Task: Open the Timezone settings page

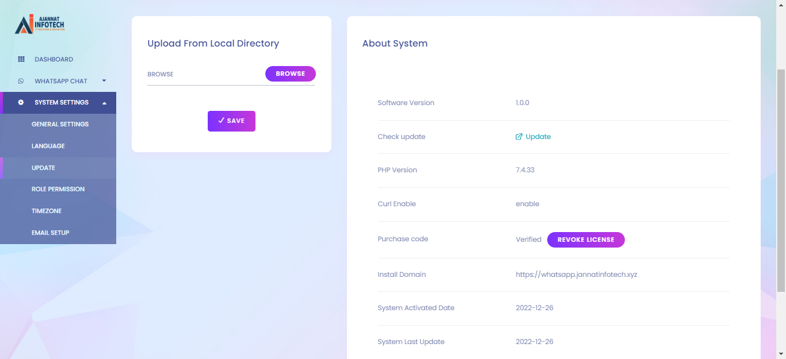Action: 46,211
